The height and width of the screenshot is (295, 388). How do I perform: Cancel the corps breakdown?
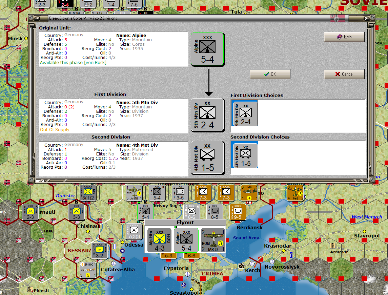344,74
